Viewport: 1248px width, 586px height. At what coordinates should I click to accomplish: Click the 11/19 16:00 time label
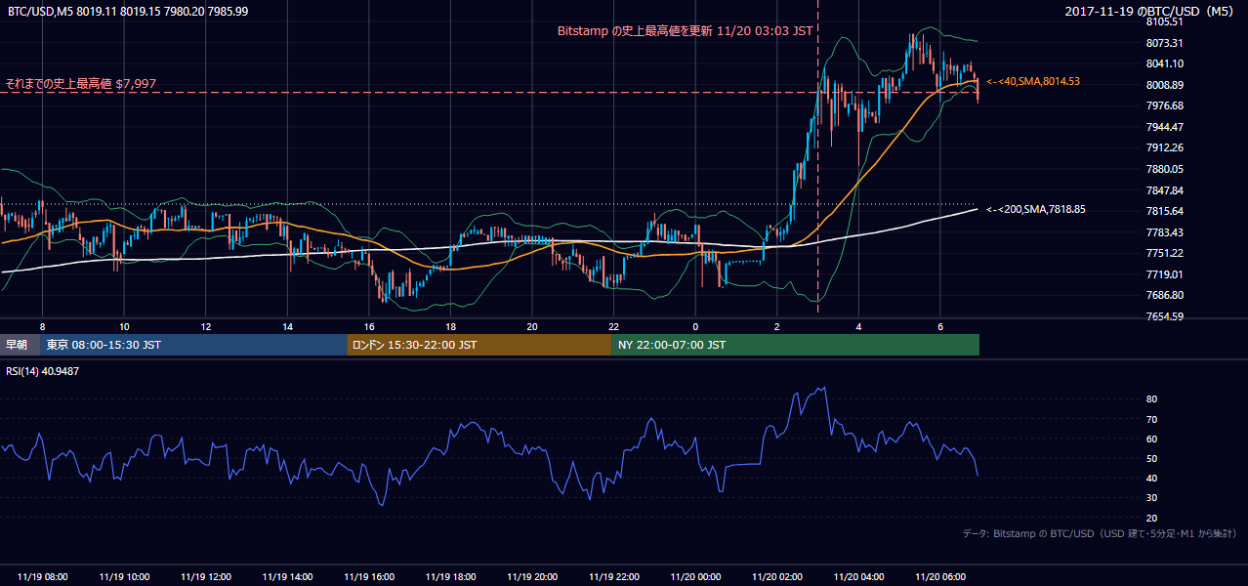369,577
